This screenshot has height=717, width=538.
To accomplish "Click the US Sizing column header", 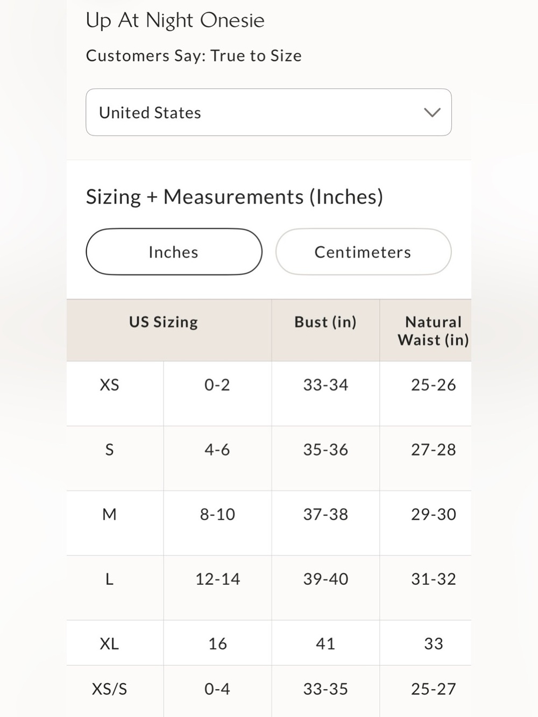I will tap(164, 322).
